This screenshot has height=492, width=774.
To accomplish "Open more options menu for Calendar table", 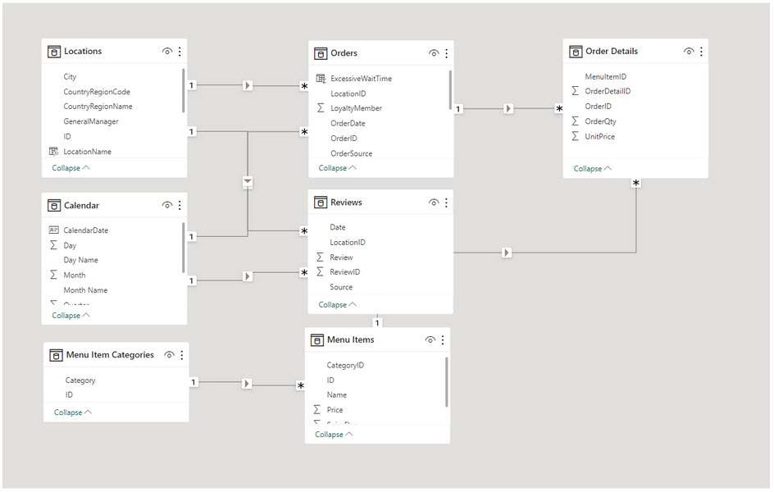I will 180,205.
